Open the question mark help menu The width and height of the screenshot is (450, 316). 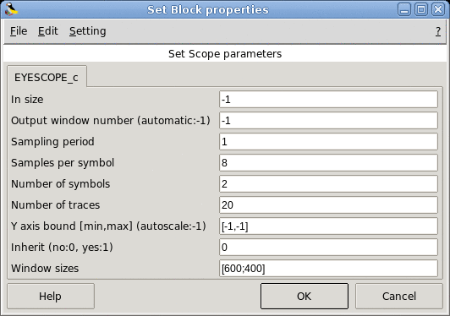pyautogui.click(x=438, y=31)
